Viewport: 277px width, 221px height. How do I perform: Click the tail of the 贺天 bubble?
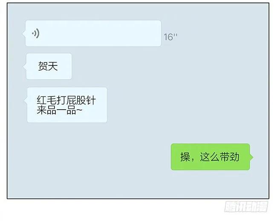pyautogui.click(x=25, y=67)
